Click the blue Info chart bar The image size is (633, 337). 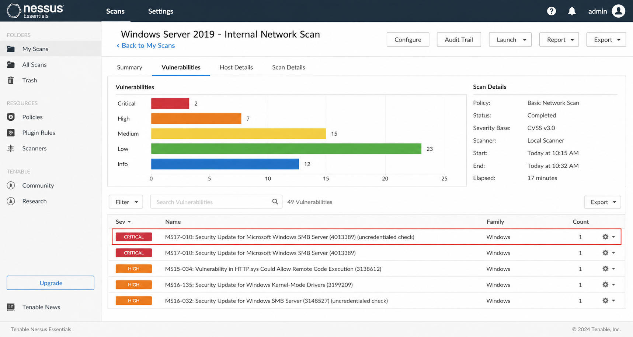pyautogui.click(x=225, y=164)
